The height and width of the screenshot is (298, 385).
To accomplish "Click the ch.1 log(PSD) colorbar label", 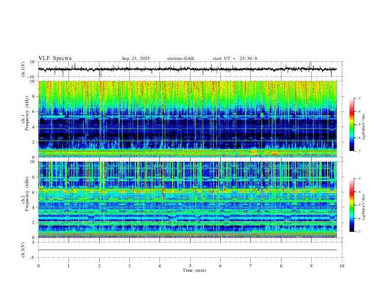I will pos(364,127).
